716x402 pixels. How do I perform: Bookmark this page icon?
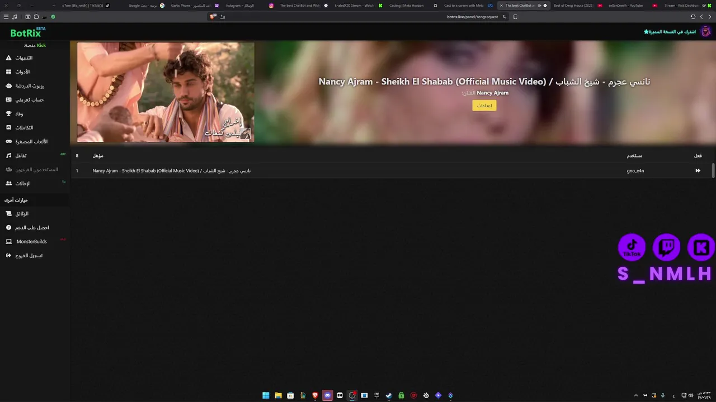coord(515,17)
